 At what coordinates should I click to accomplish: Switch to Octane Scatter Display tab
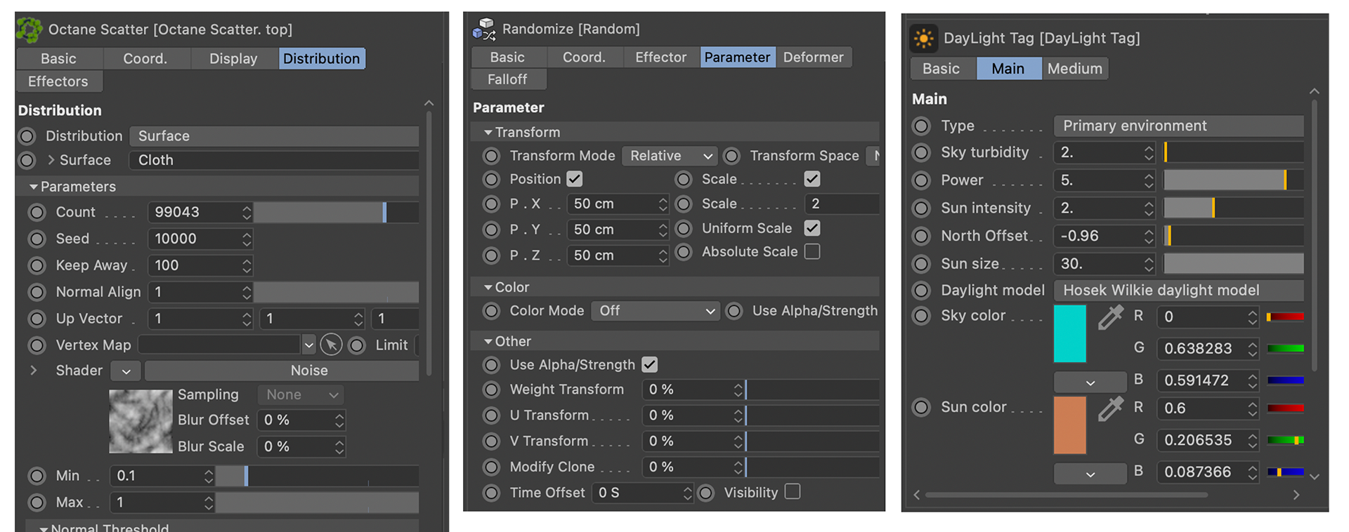233,59
